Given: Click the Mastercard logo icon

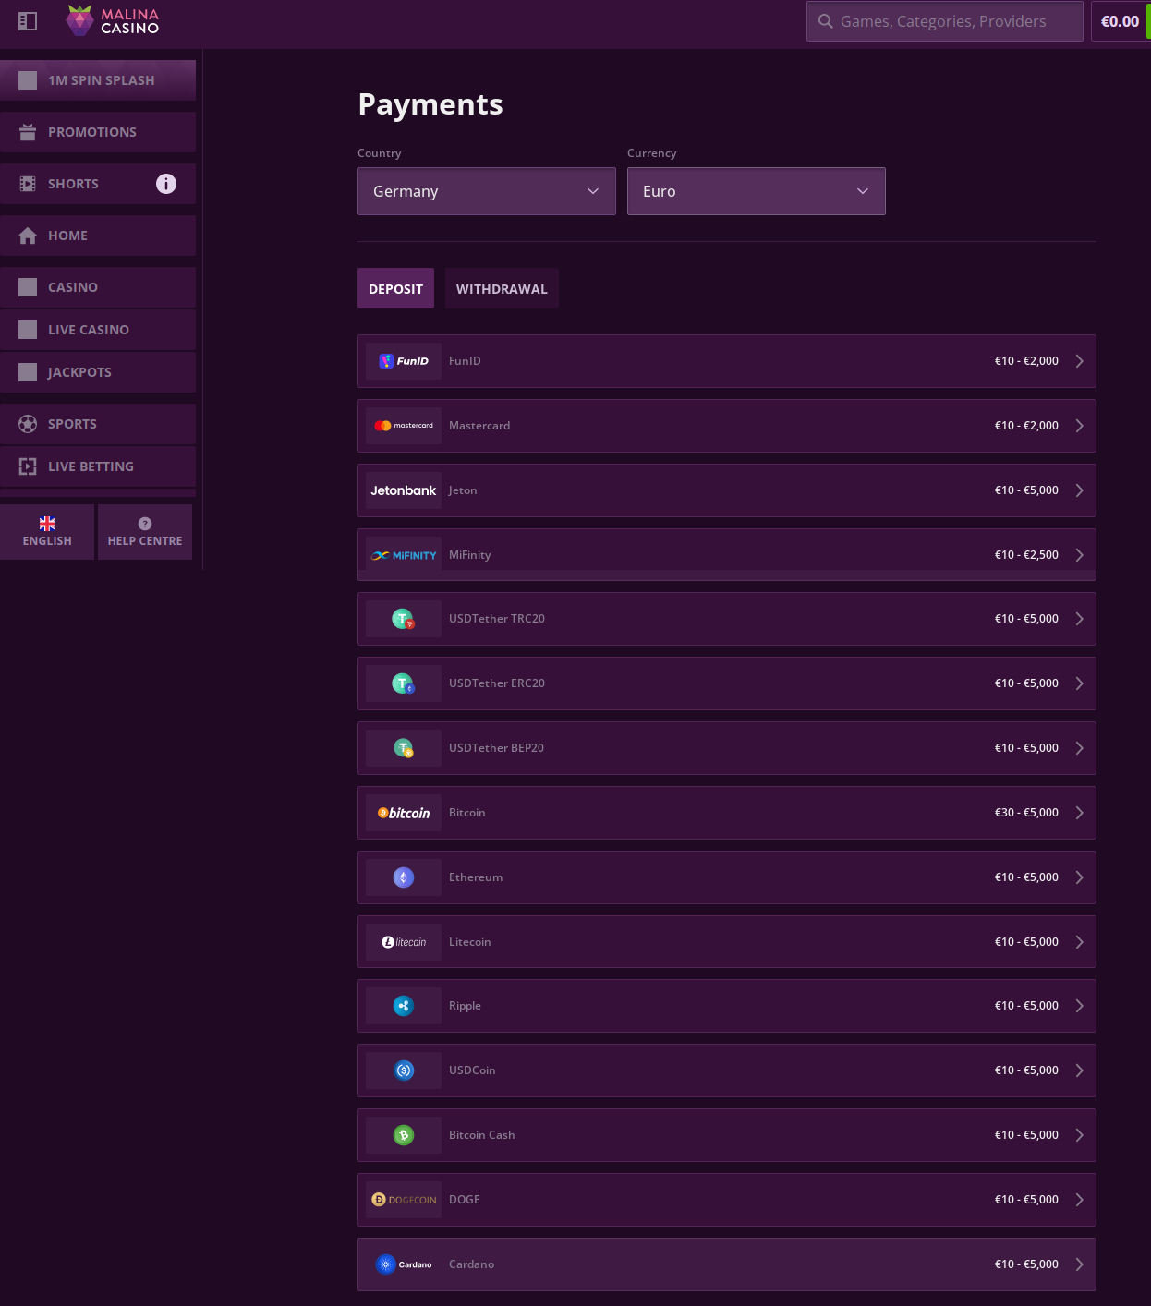Looking at the screenshot, I should pyautogui.click(x=404, y=426).
